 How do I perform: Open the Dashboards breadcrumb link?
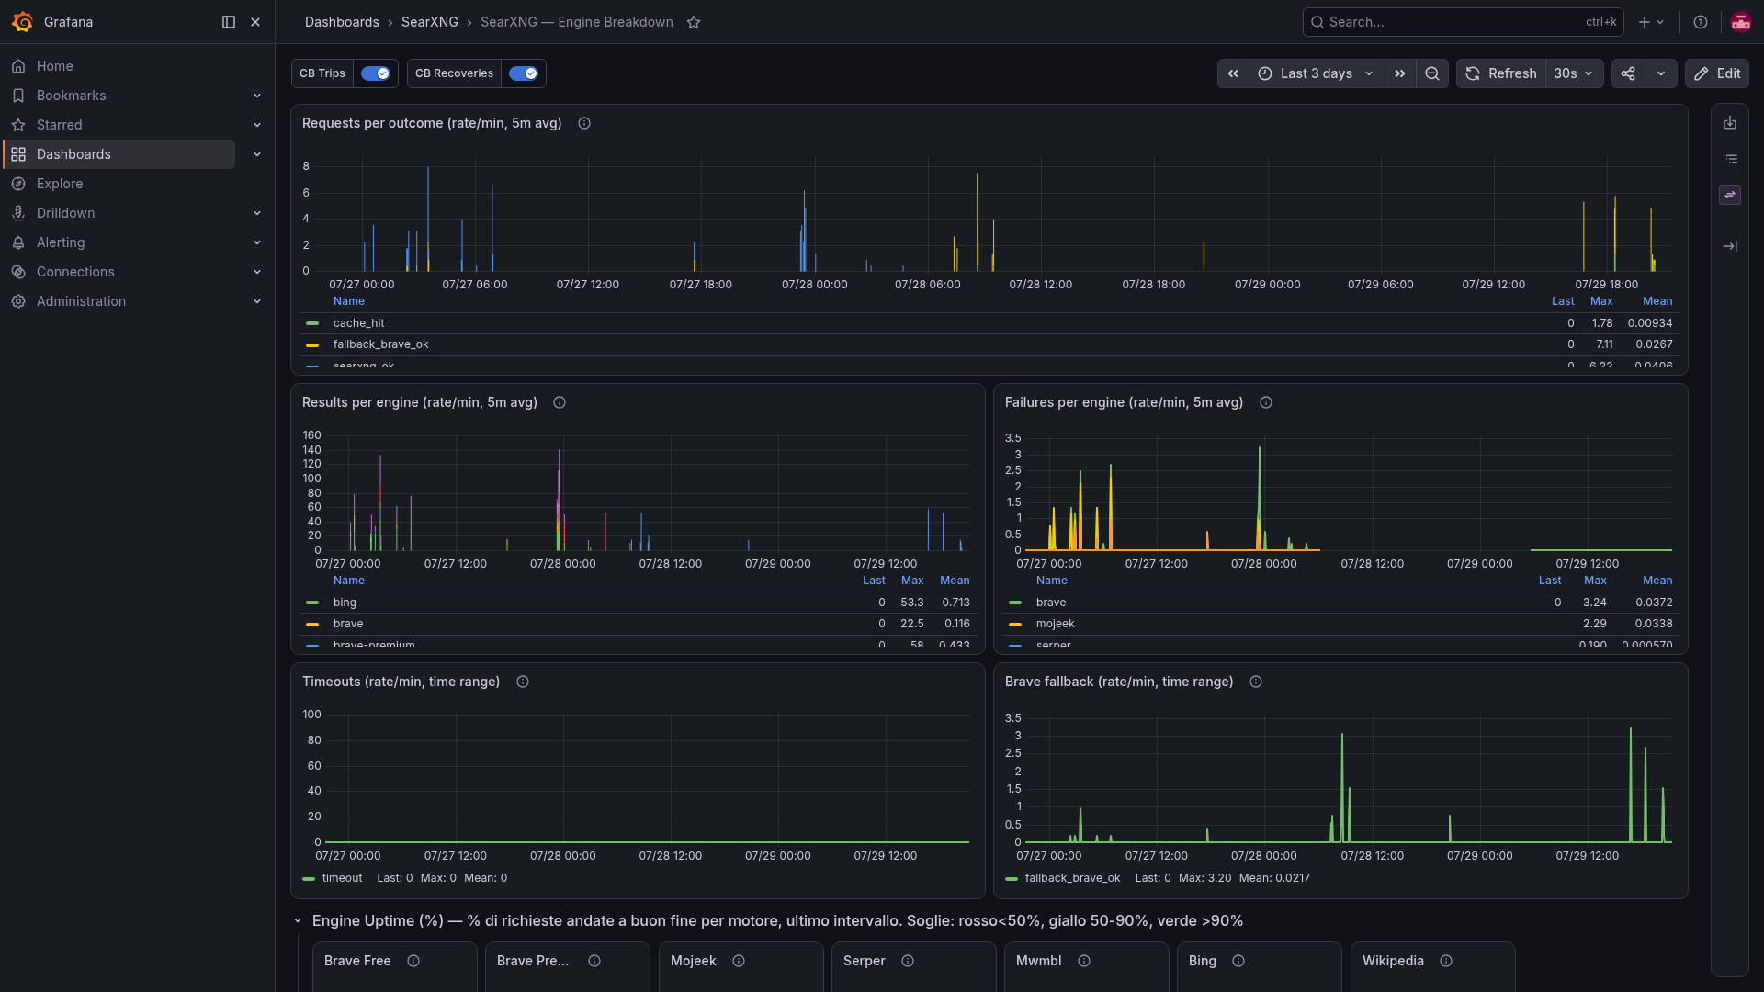[342, 22]
